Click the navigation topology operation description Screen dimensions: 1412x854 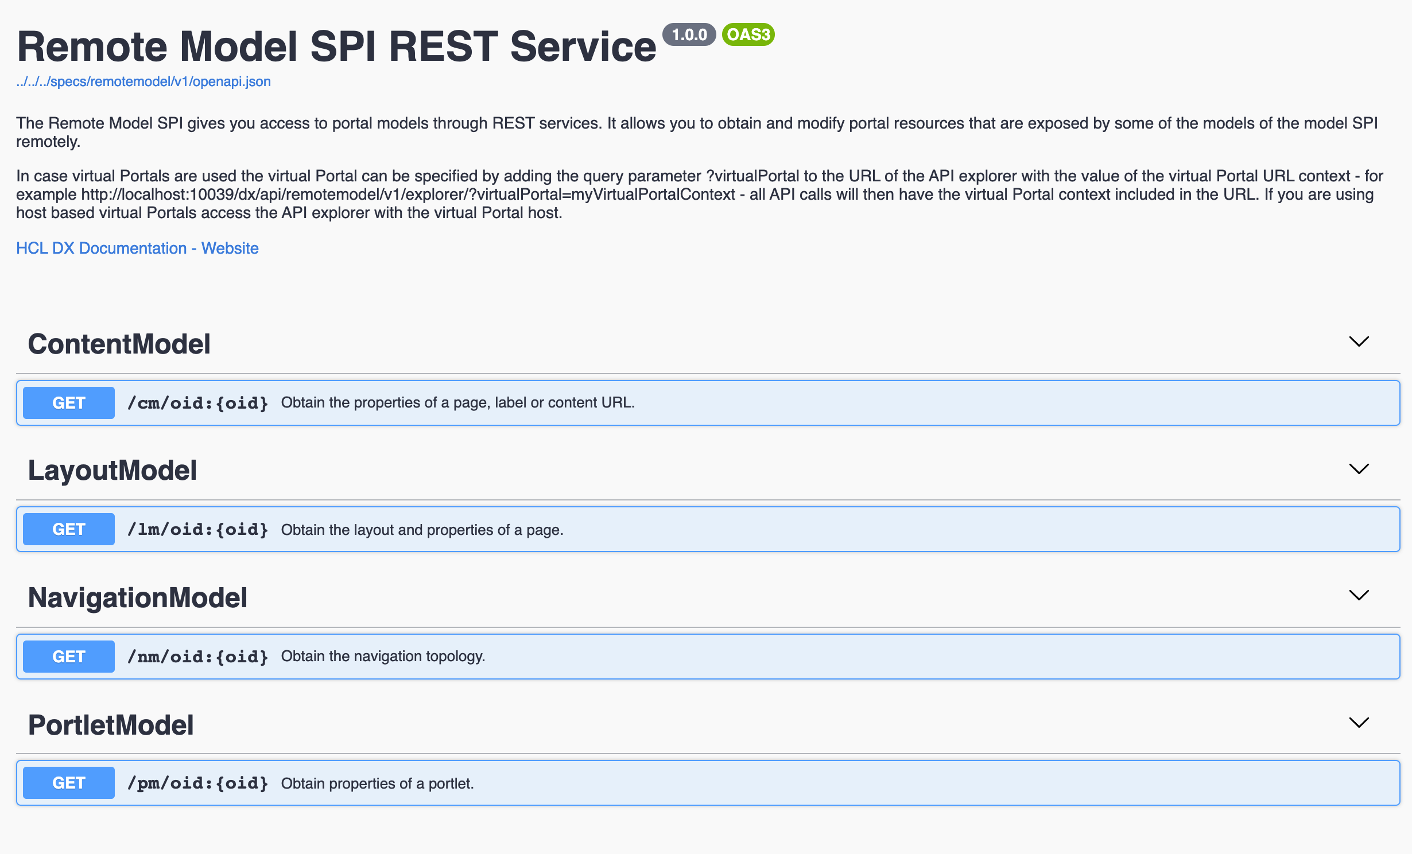383,656
